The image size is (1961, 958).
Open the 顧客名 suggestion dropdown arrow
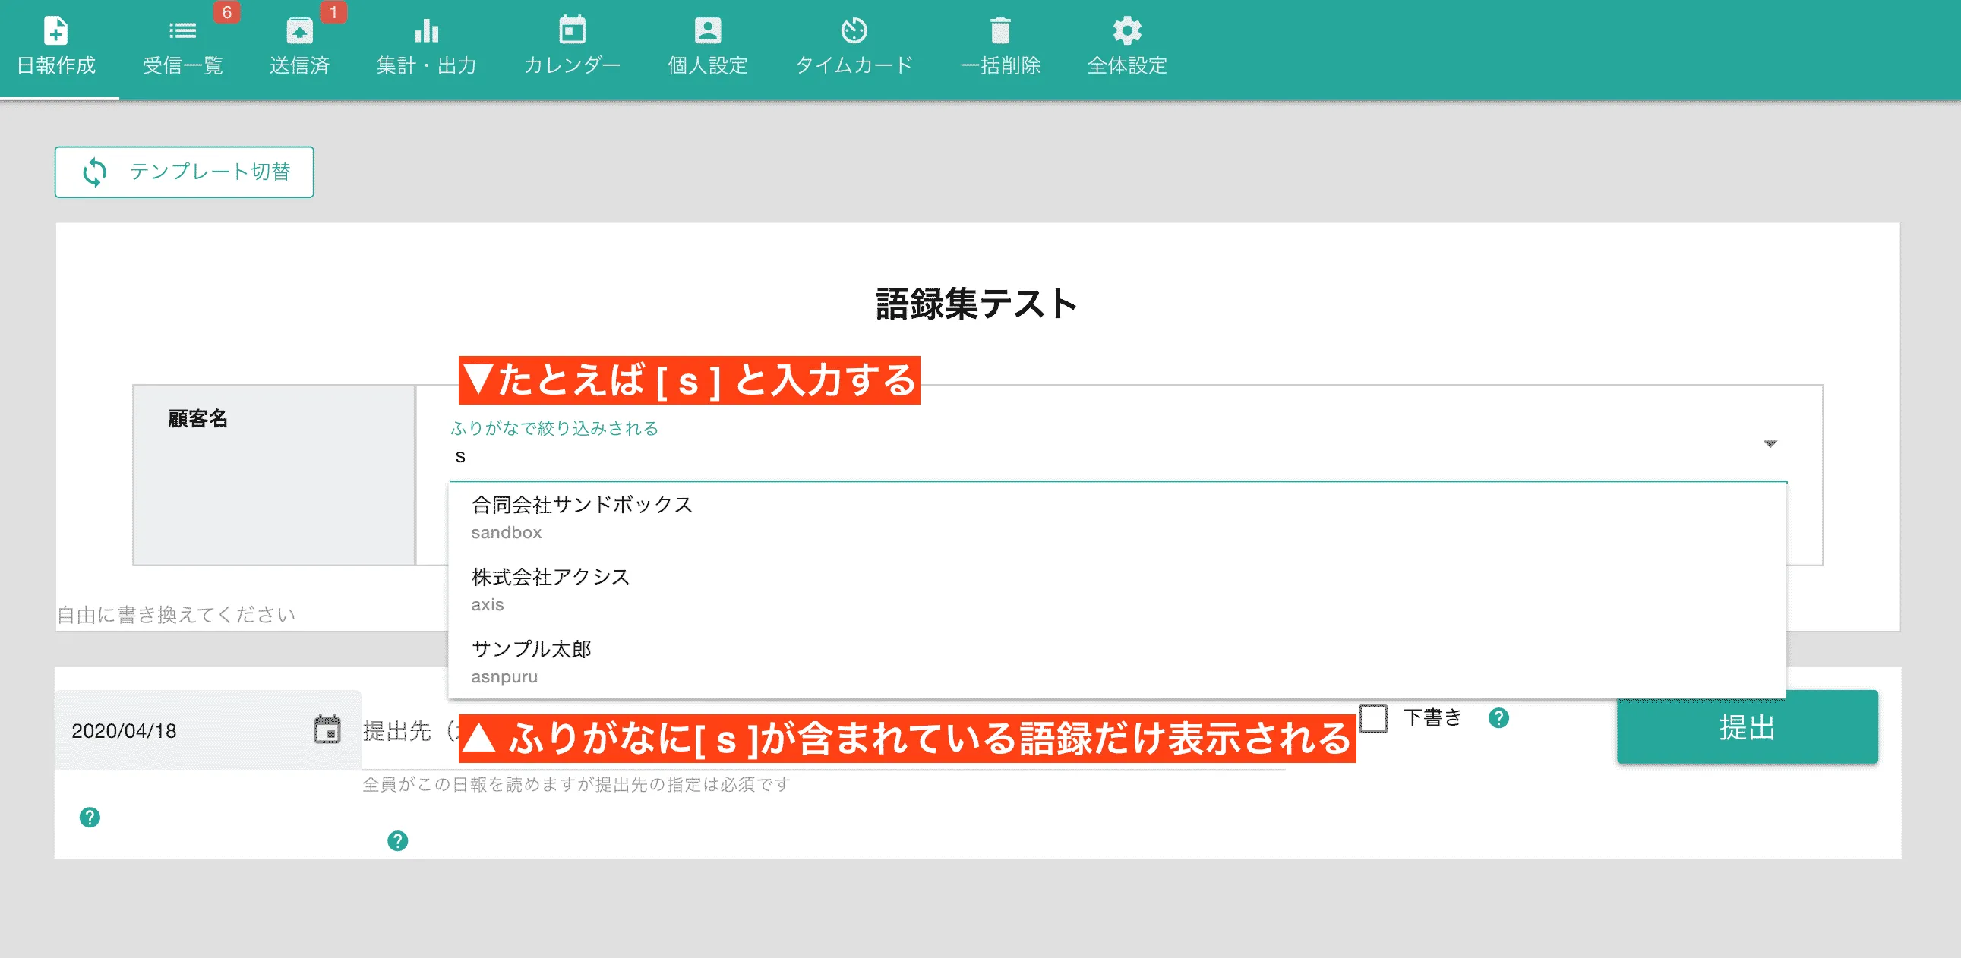tap(1771, 444)
